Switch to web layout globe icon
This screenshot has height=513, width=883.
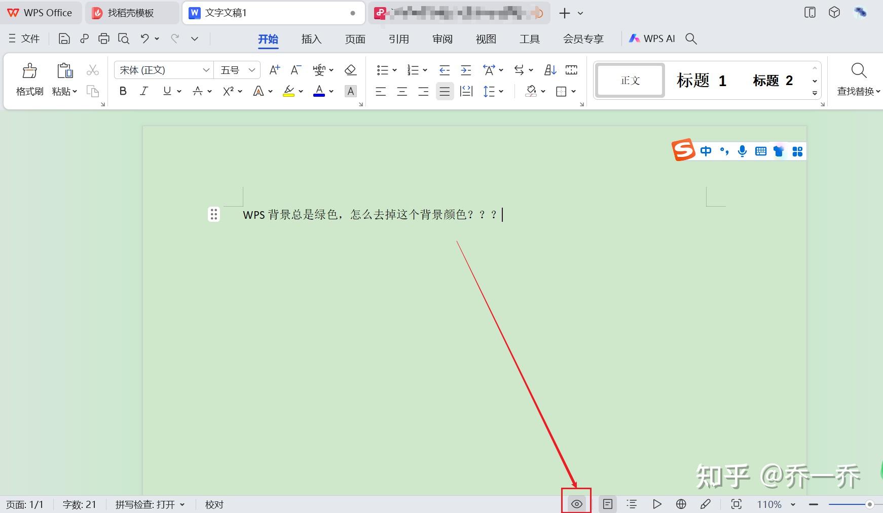[681, 504]
